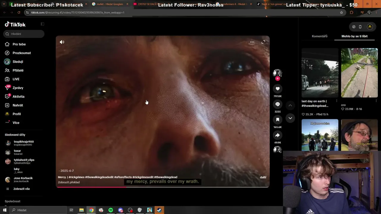Image resolution: width=381 pixels, height=214 pixels.
Task: Open the Profil page
Action: click(x=17, y=114)
